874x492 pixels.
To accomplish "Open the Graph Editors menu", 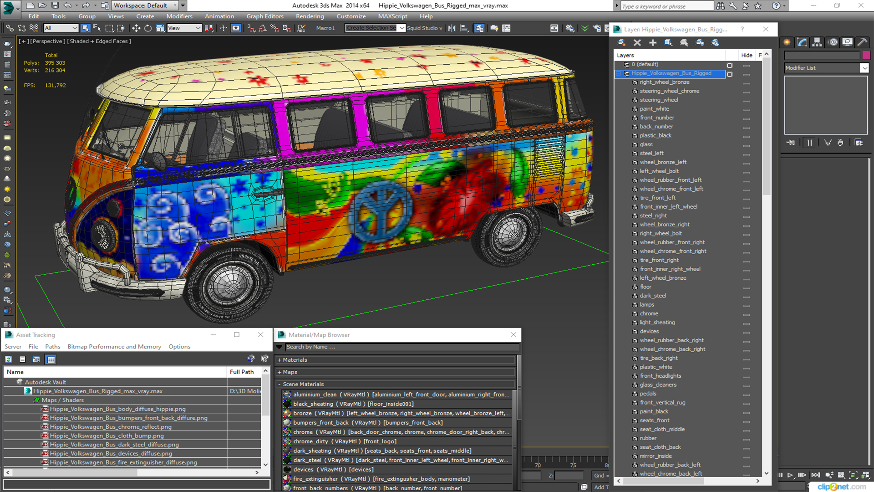I will [x=265, y=16].
